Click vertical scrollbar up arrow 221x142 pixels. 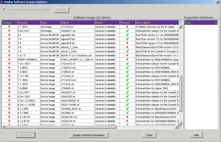pos(180,27)
